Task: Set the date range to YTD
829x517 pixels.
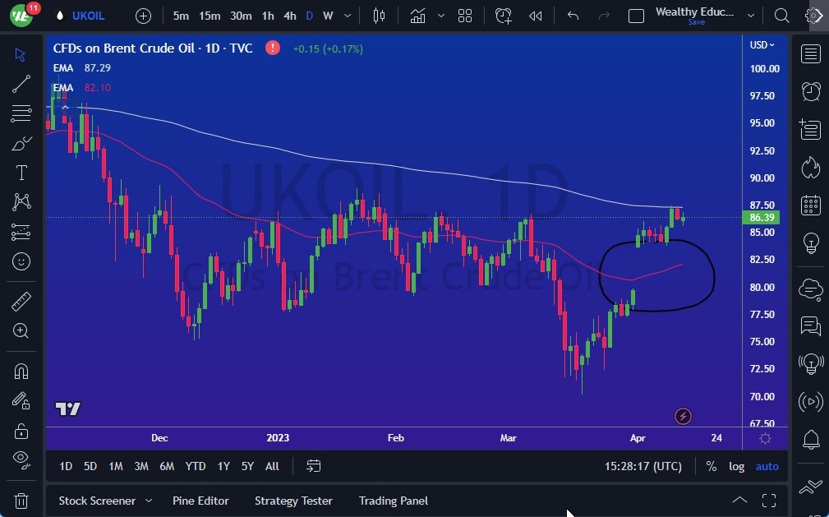Action: coord(195,466)
